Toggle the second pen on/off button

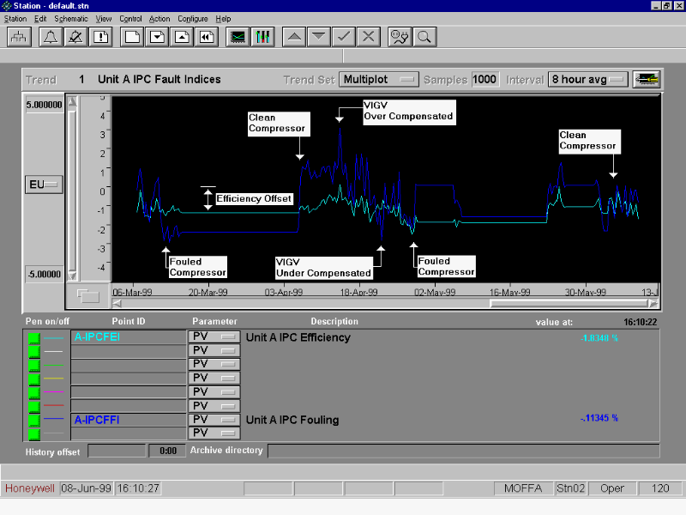click(34, 351)
